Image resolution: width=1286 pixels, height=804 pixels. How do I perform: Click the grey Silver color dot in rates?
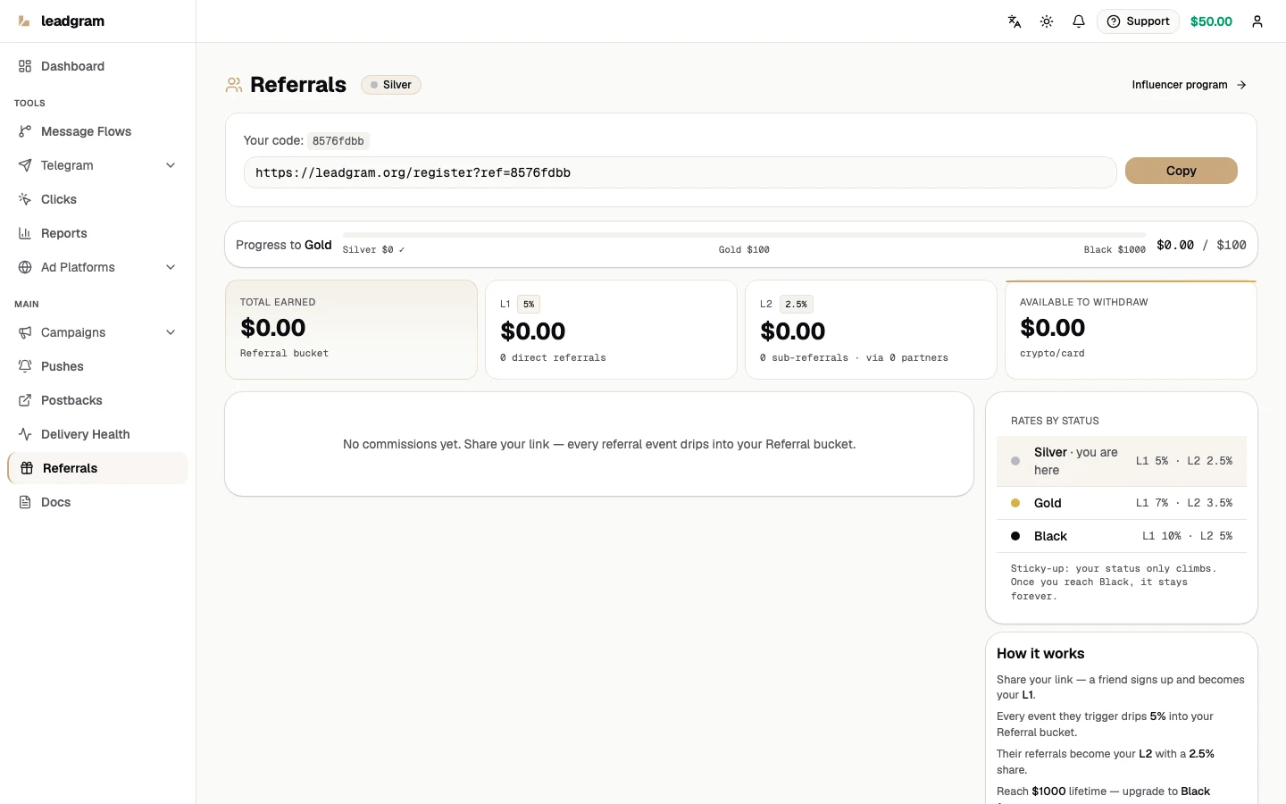pyautogui.click(x=1015, y=461)
